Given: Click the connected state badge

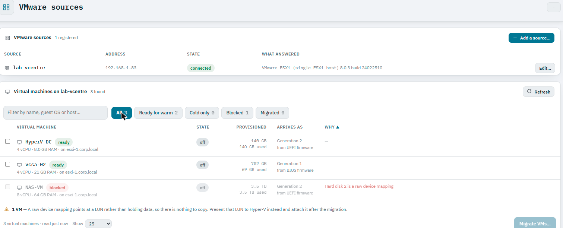Looking at the screenshot, I should tap(201, 68).
